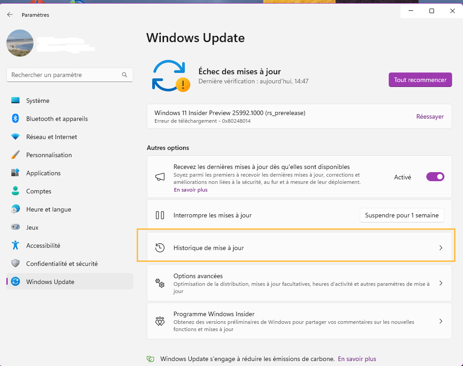Click the pause icon beside Interrompre les mises à jour
Image resolution: width=463 pixels, height=366 pixels.
coord(160,215)
